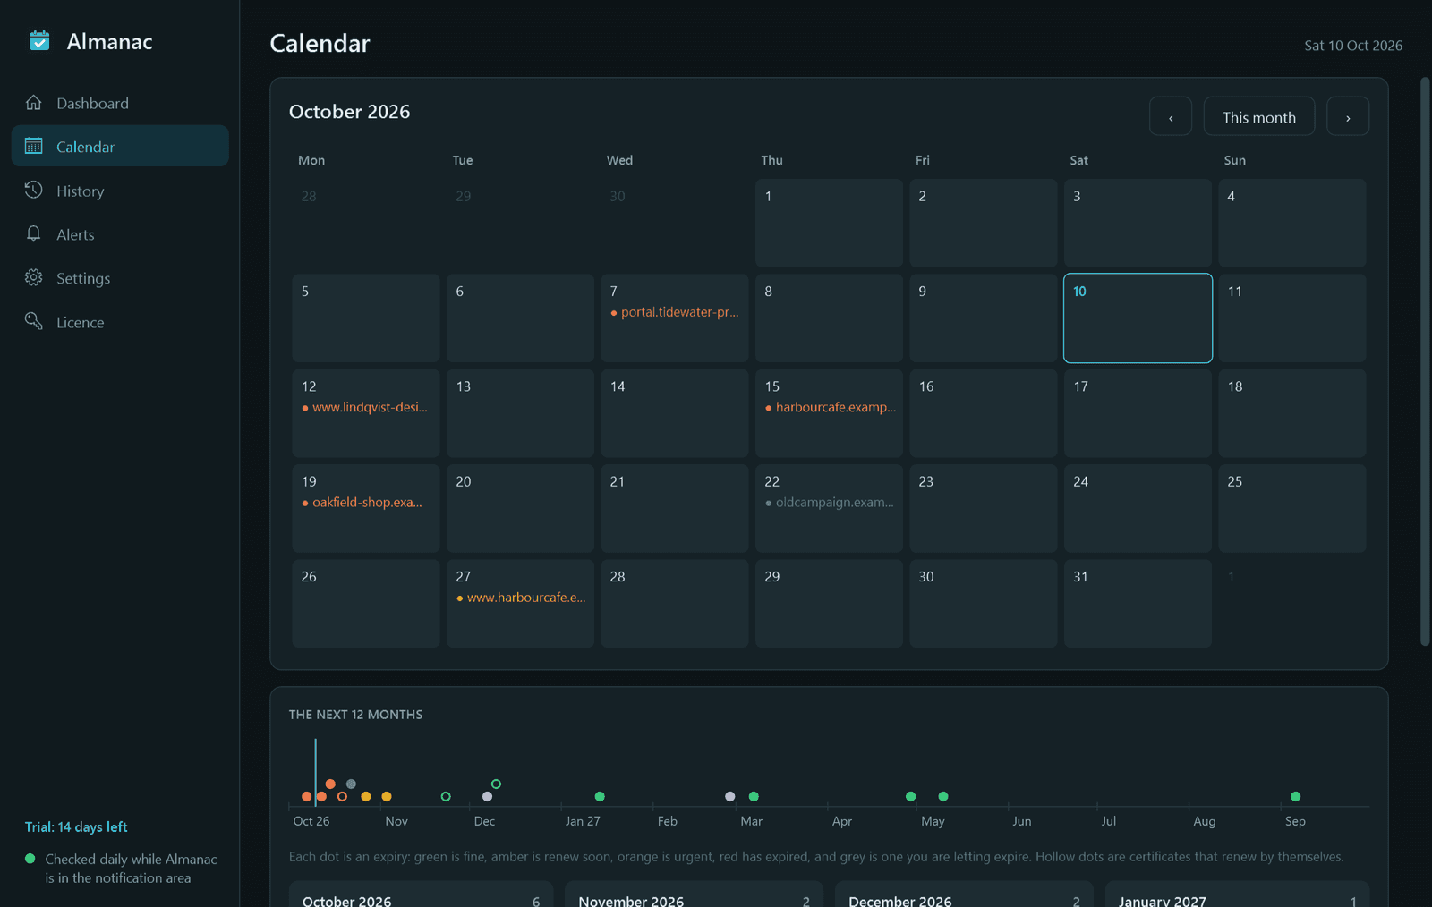
Task: Open the Licence page
Action: (x=120, y=322)
